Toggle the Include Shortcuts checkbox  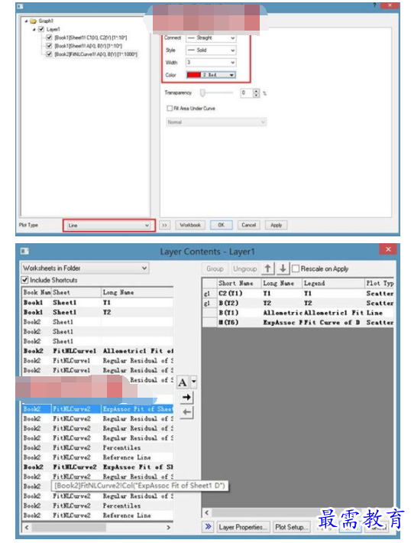tap(24, 280)
